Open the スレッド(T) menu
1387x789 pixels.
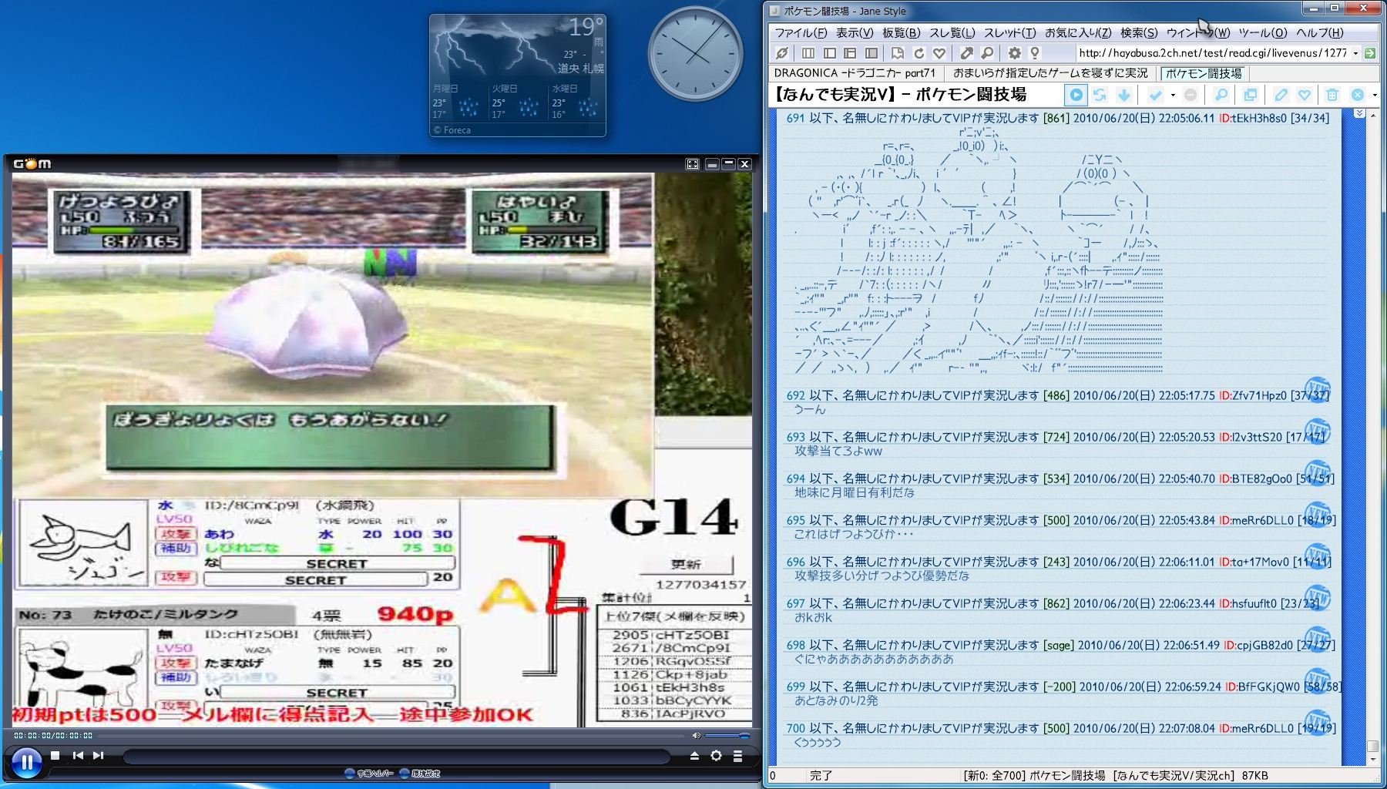coord(1009,32)
